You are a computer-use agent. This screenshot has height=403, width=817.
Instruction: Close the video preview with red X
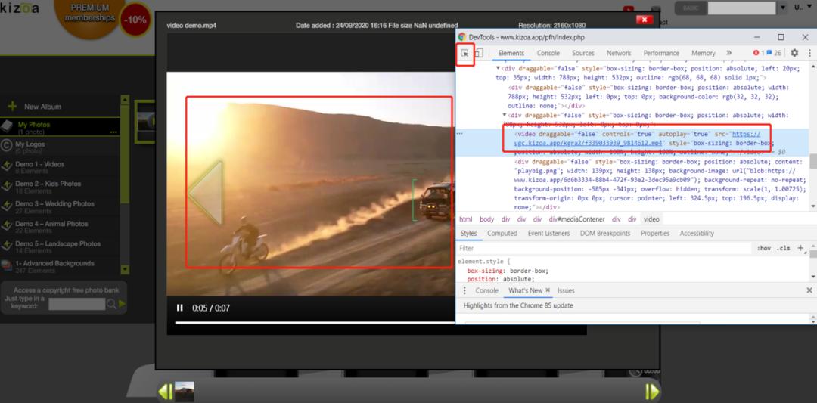(645, 19)
